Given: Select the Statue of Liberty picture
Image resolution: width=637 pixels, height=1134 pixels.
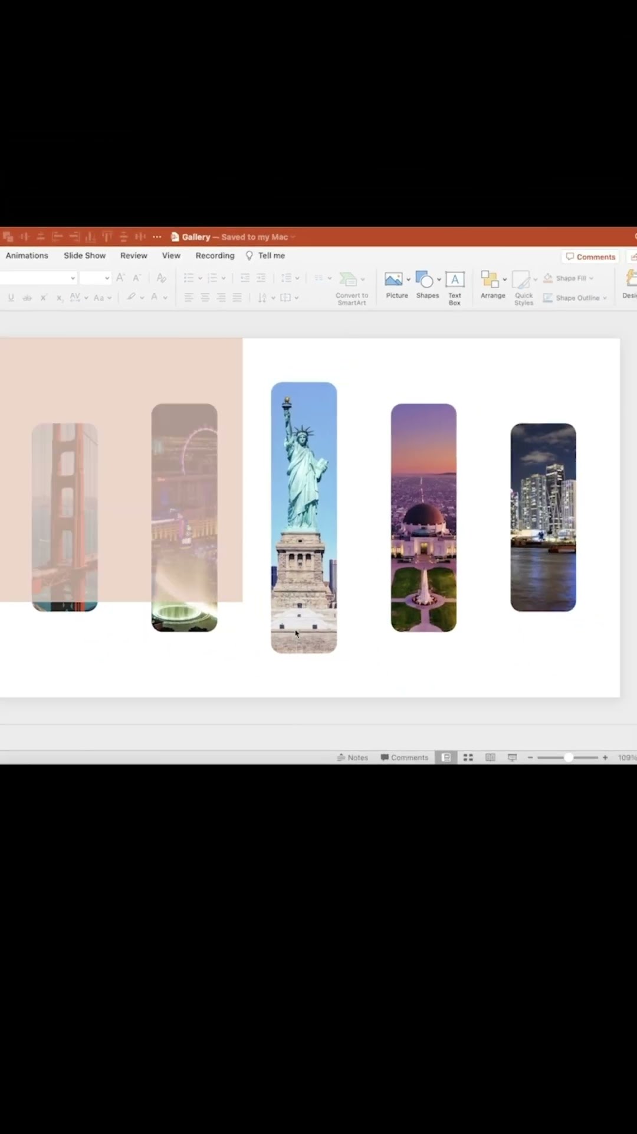Looking at the screenshot, I should [x=304, y=517].
